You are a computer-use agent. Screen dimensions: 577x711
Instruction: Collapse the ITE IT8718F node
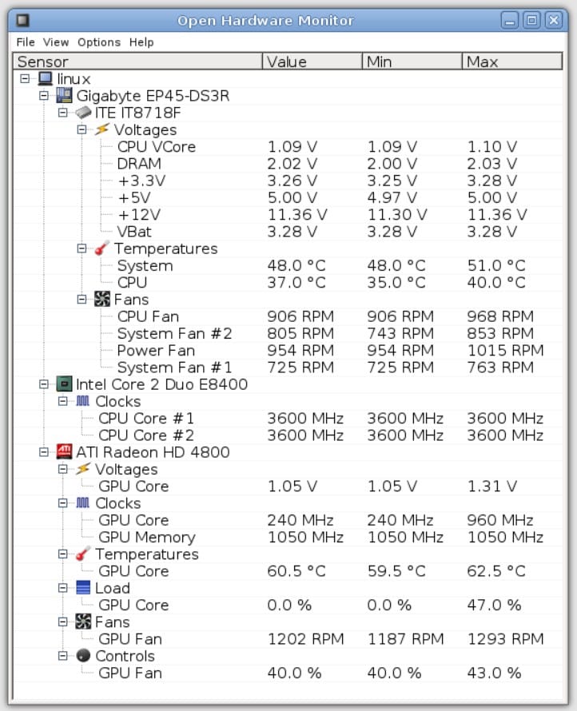tap(63, 113)
